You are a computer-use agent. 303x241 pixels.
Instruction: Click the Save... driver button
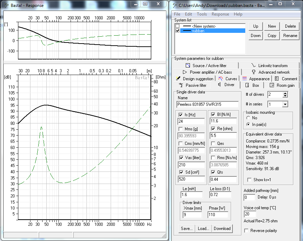click(x=187, y=229)
